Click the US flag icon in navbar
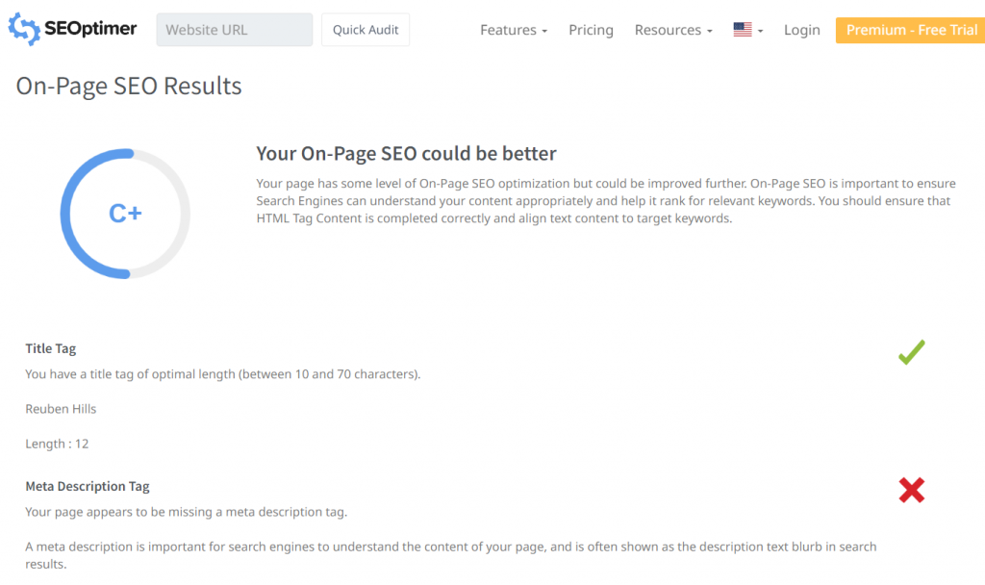The width and height of the screenshot is (985, 585). tap(742, 29)
